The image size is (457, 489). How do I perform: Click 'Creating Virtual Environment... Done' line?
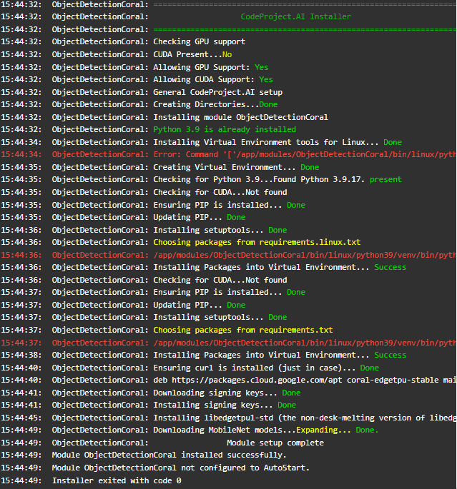[x=160, y=167]
